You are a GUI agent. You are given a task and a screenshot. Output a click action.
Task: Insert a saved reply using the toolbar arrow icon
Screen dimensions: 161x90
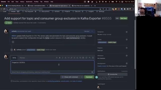click(90, 58)
